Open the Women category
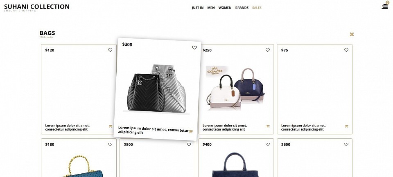393x177 pixels. (x=225, y=8)
